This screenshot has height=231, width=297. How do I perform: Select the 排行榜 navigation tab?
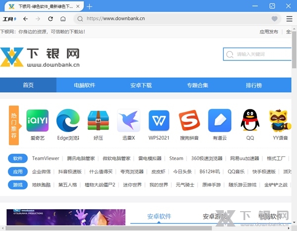[x=254, y=85]
